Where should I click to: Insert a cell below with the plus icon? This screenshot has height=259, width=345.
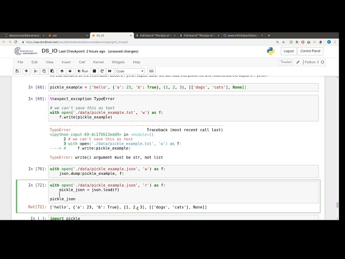coord(26,71)
